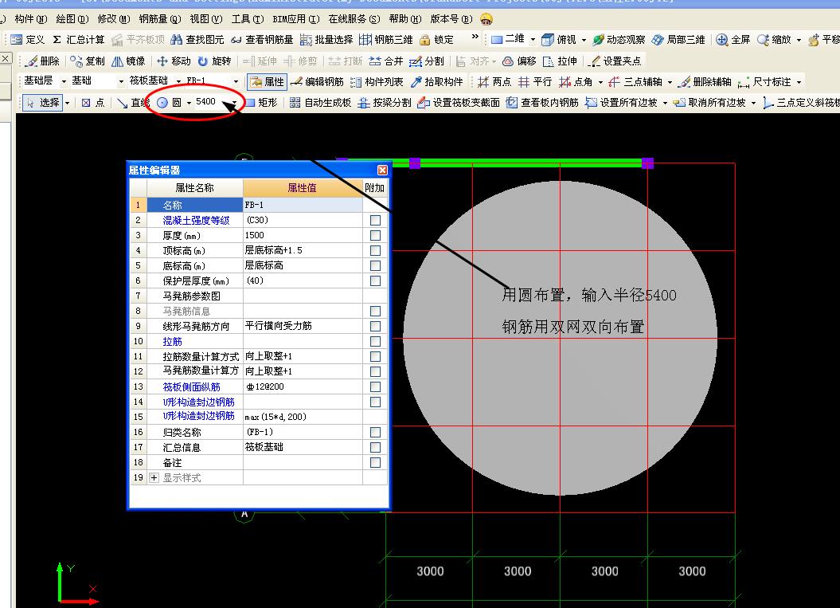Tick 附加 checkbox for 筏板侧面纵筋
Viewport: 840px width, 608px height.
[x=375, y=386]
